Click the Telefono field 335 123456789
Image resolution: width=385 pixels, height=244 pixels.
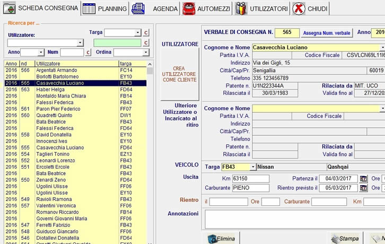(x=319, y=78)
